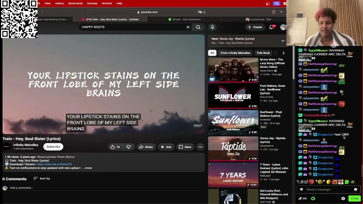Select the All filter chip
Image resolution: width=363 pixels, height=204 pixels.
click(212, 53)
